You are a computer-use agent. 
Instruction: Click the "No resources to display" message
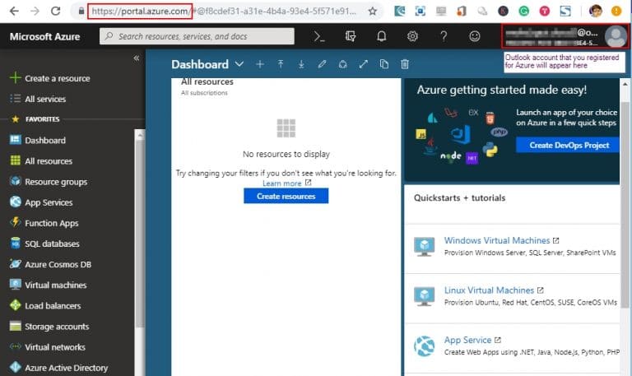click(x=286, y=154)
